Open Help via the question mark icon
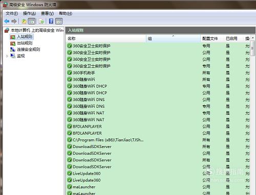Image resolution: width=256 pixels, height=195 pixels. click(51, 21)
